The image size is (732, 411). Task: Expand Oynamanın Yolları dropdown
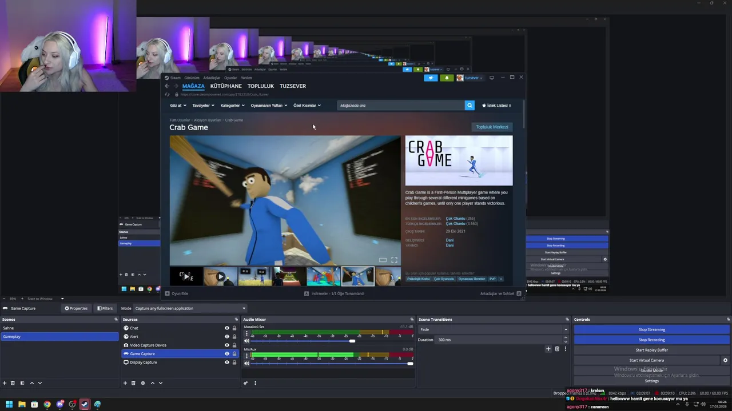click(269, 106)
